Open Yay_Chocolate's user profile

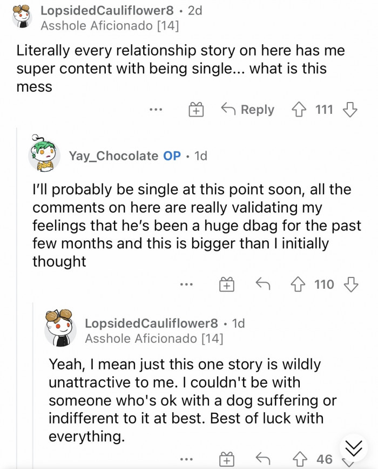[113, 156]
